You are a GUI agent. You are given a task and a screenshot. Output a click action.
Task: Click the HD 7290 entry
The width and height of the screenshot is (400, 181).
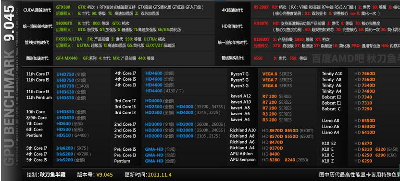(363, 109)
